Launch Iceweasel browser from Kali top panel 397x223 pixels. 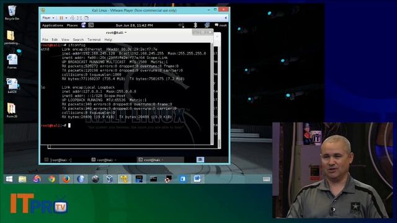[x=84, y=25]
